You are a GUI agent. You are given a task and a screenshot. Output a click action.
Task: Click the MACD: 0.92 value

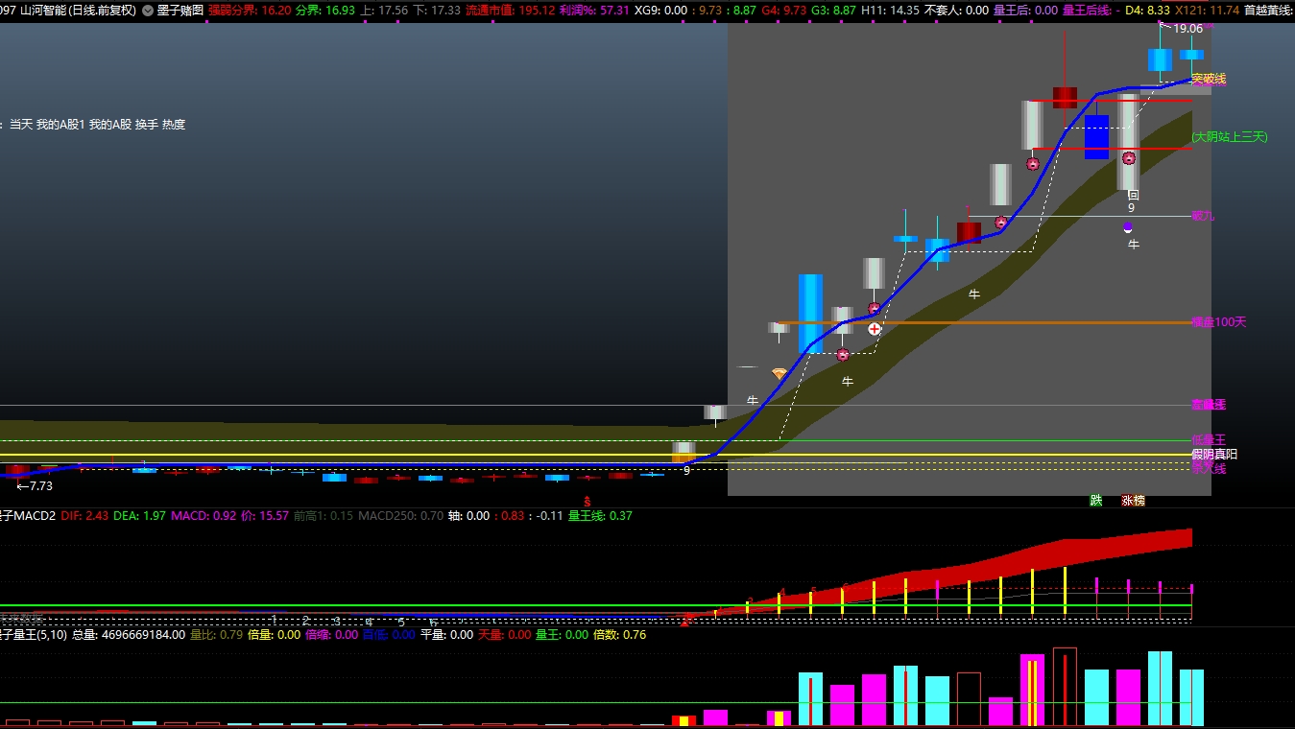pyautogui.click(x=204, y=516)
